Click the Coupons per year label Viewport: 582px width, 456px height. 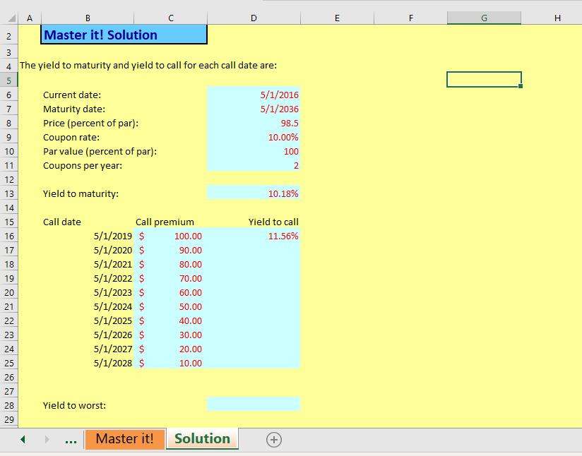point(83,165)
